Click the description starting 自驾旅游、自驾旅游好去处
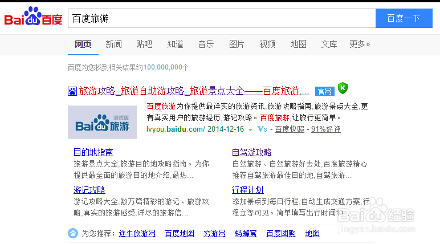The height and width of the screenshot is (244, 440). 300,169
